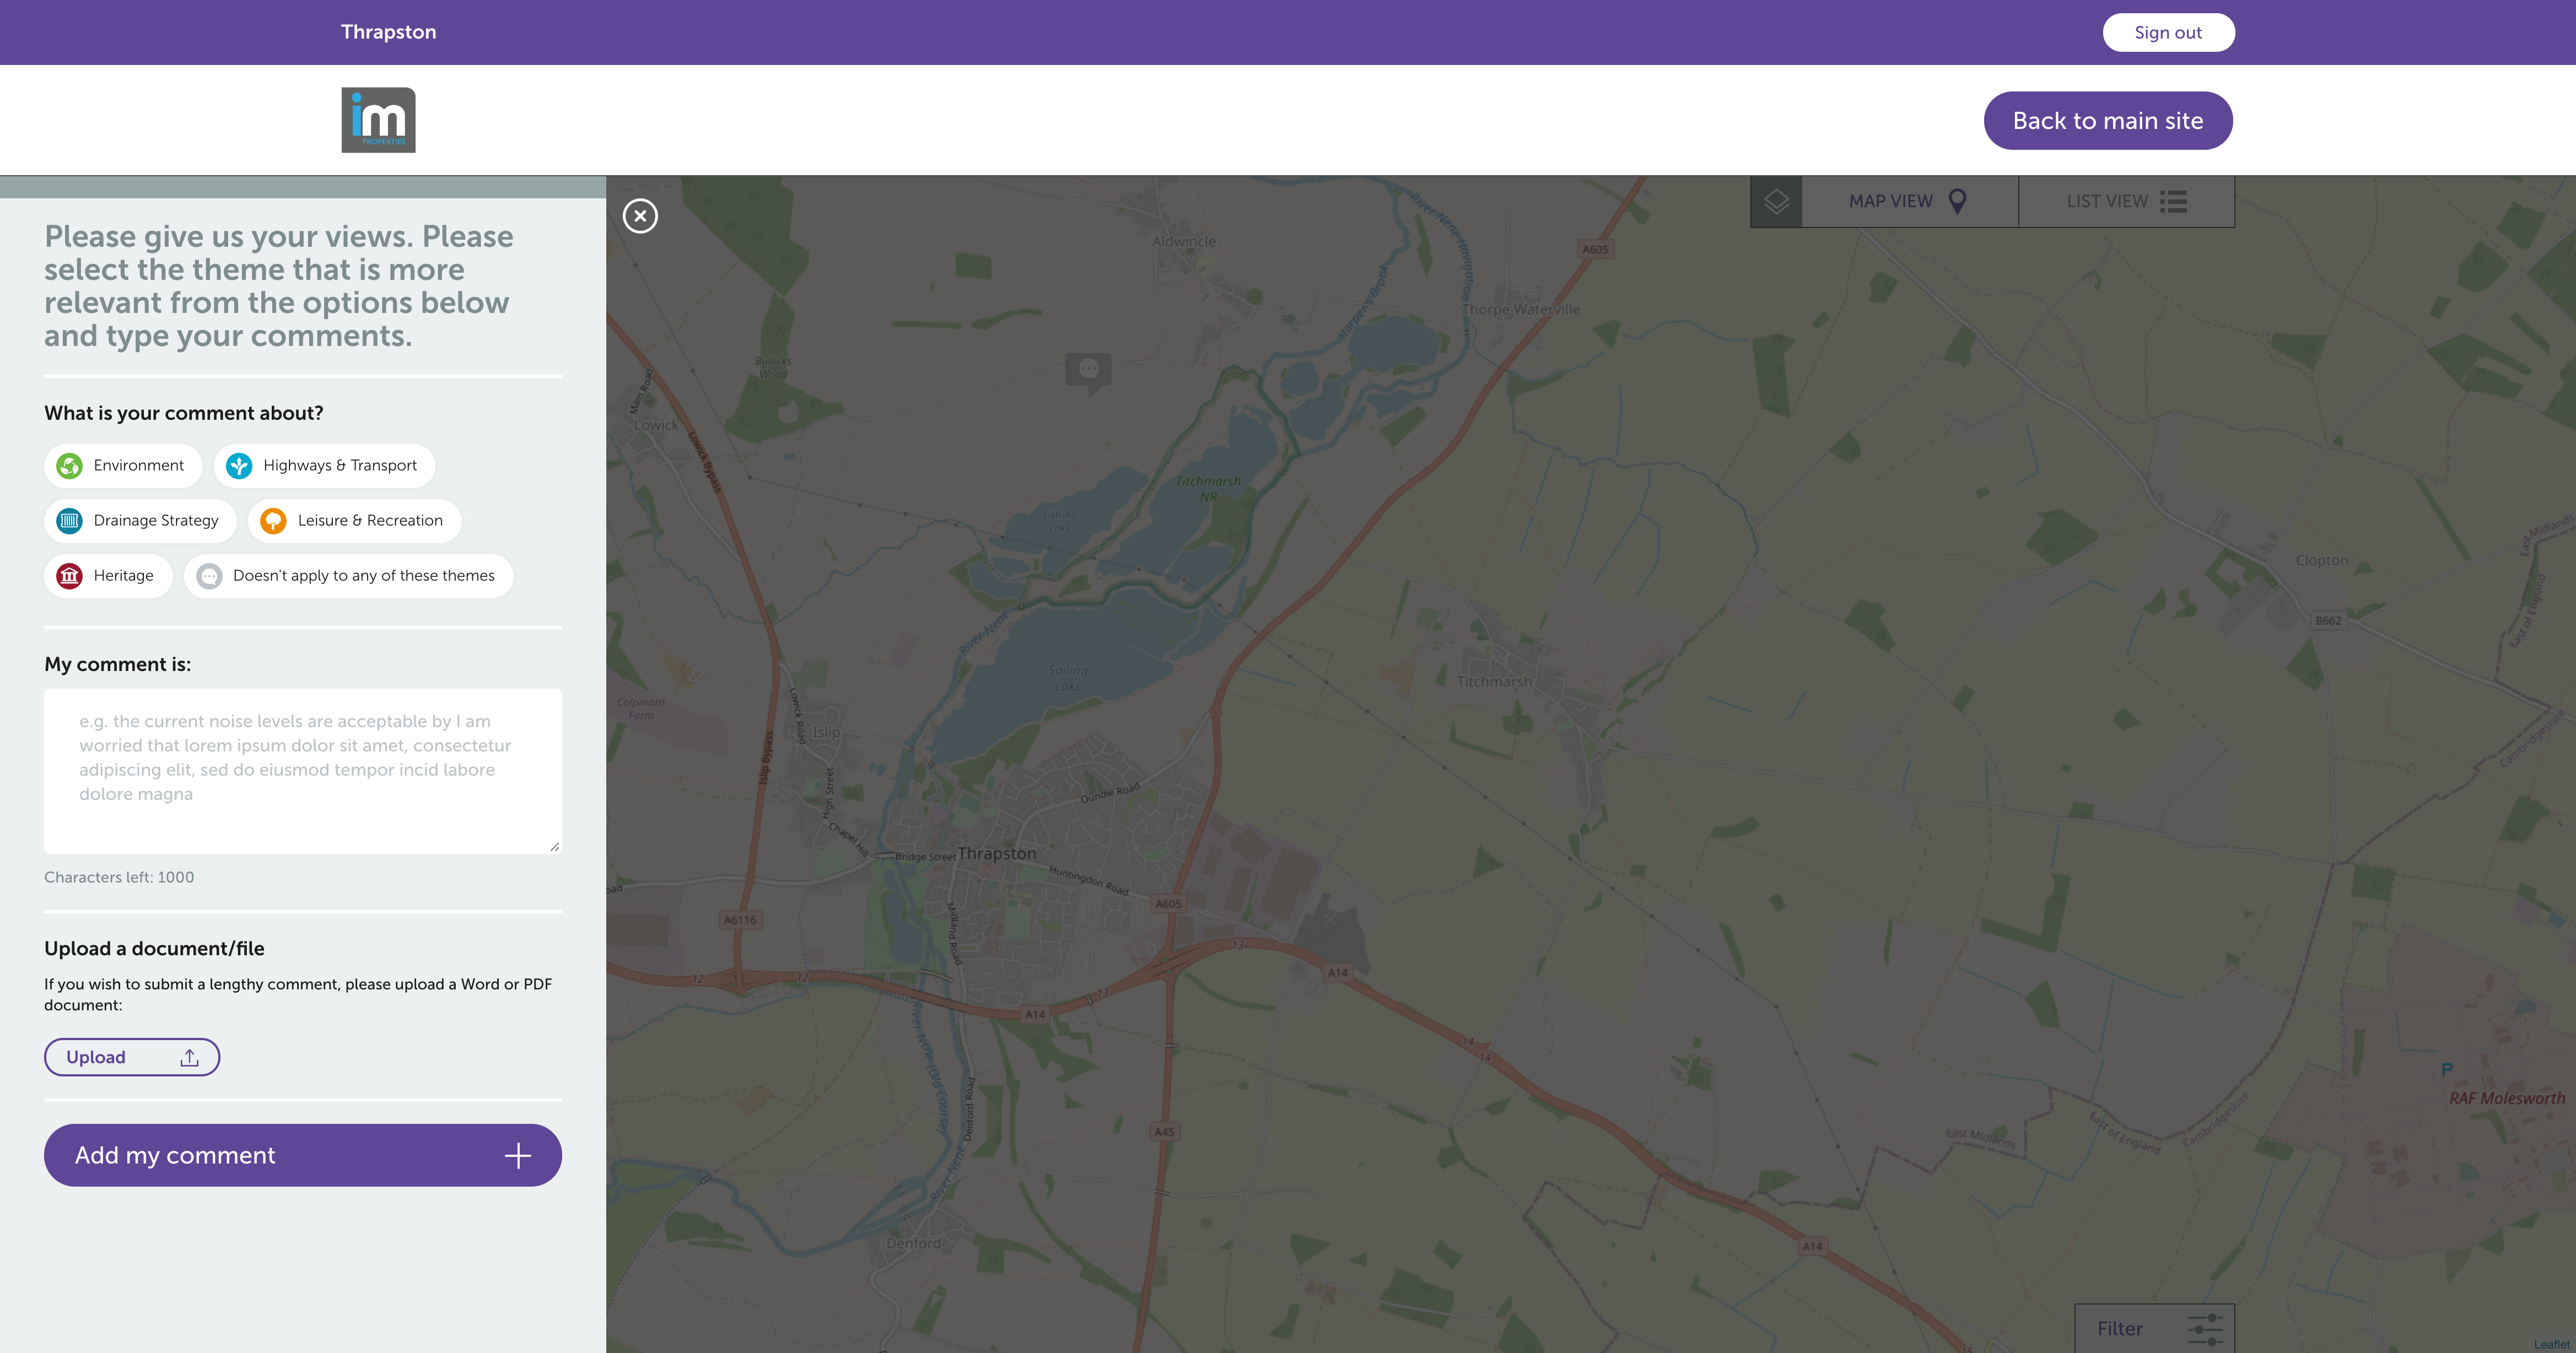The image size is (2576, 1353).
Task: Click the IM Properties logo
Action: tap(378, 120)
